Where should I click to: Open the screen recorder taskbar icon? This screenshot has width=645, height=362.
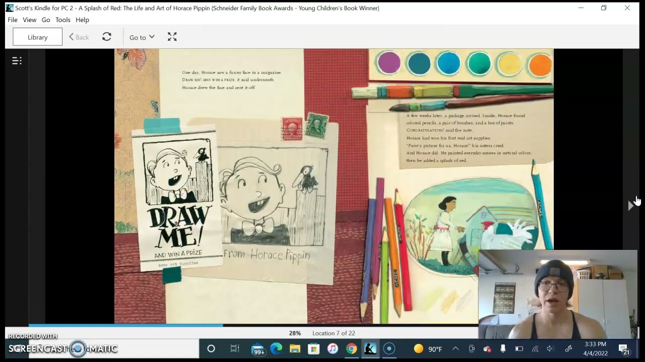point(389,349)
